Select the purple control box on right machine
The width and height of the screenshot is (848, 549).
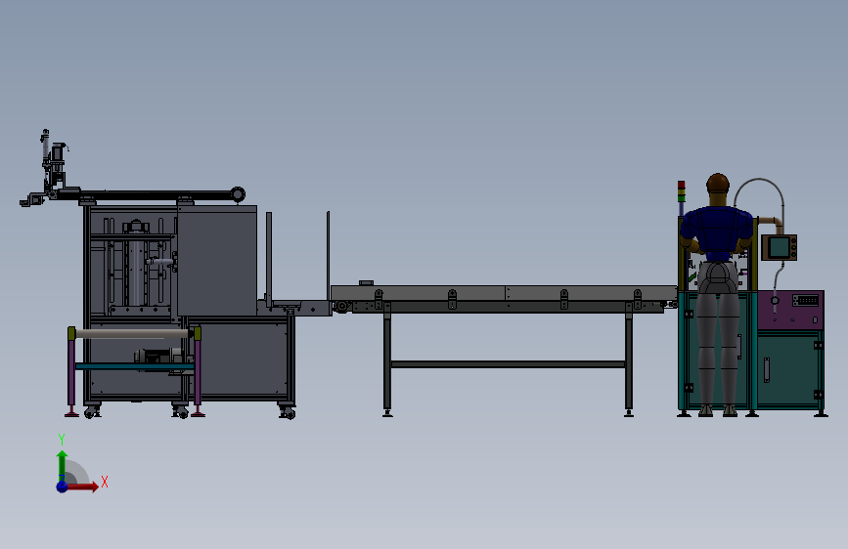coord(790,311)
